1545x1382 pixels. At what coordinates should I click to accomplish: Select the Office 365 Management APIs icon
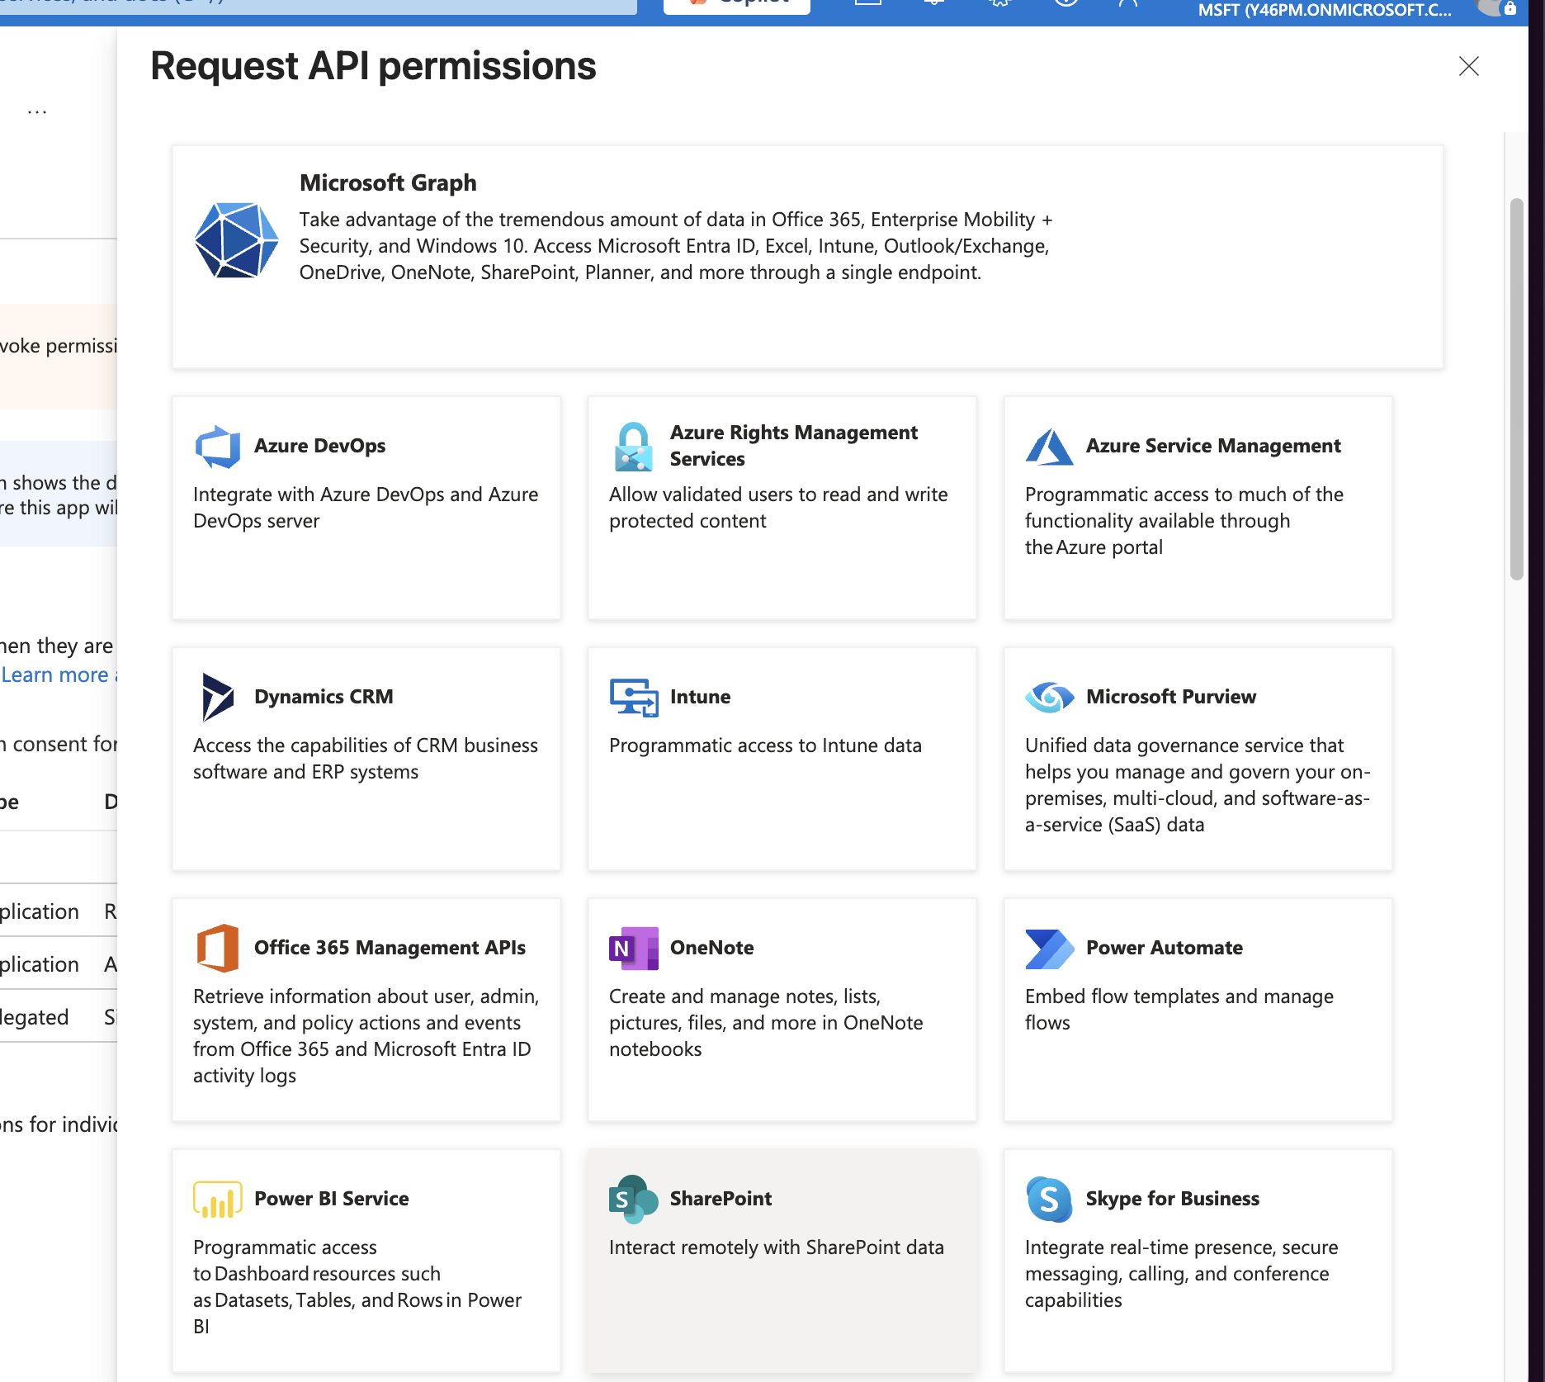pos(218,949)
